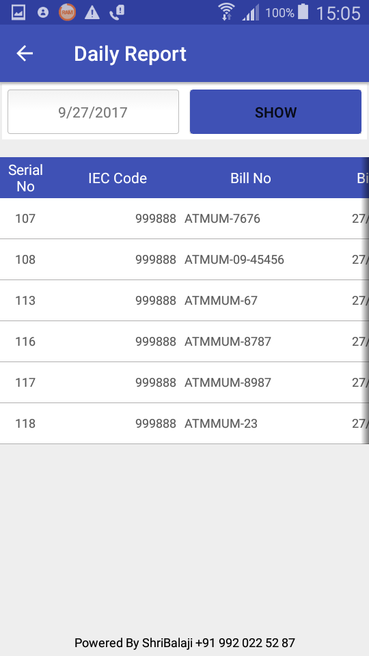Screen dimensions: 369x656
Task: Select the Bill No column header
Action: click(x=251, y=178)
